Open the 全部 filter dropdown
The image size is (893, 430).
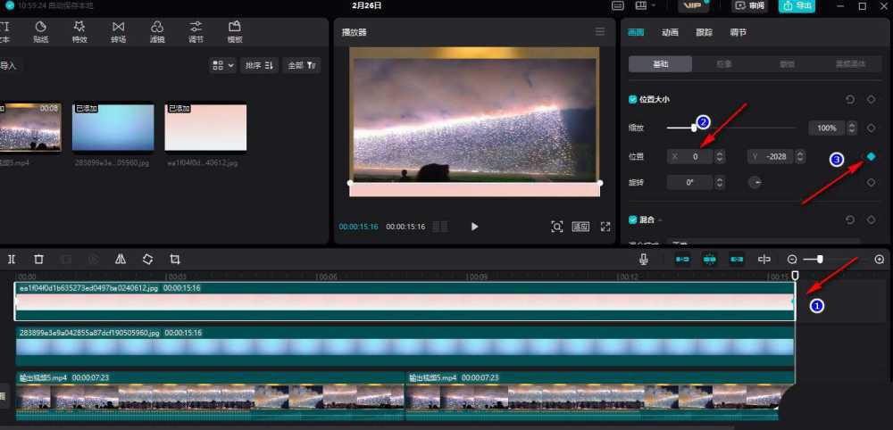[301, 65]
